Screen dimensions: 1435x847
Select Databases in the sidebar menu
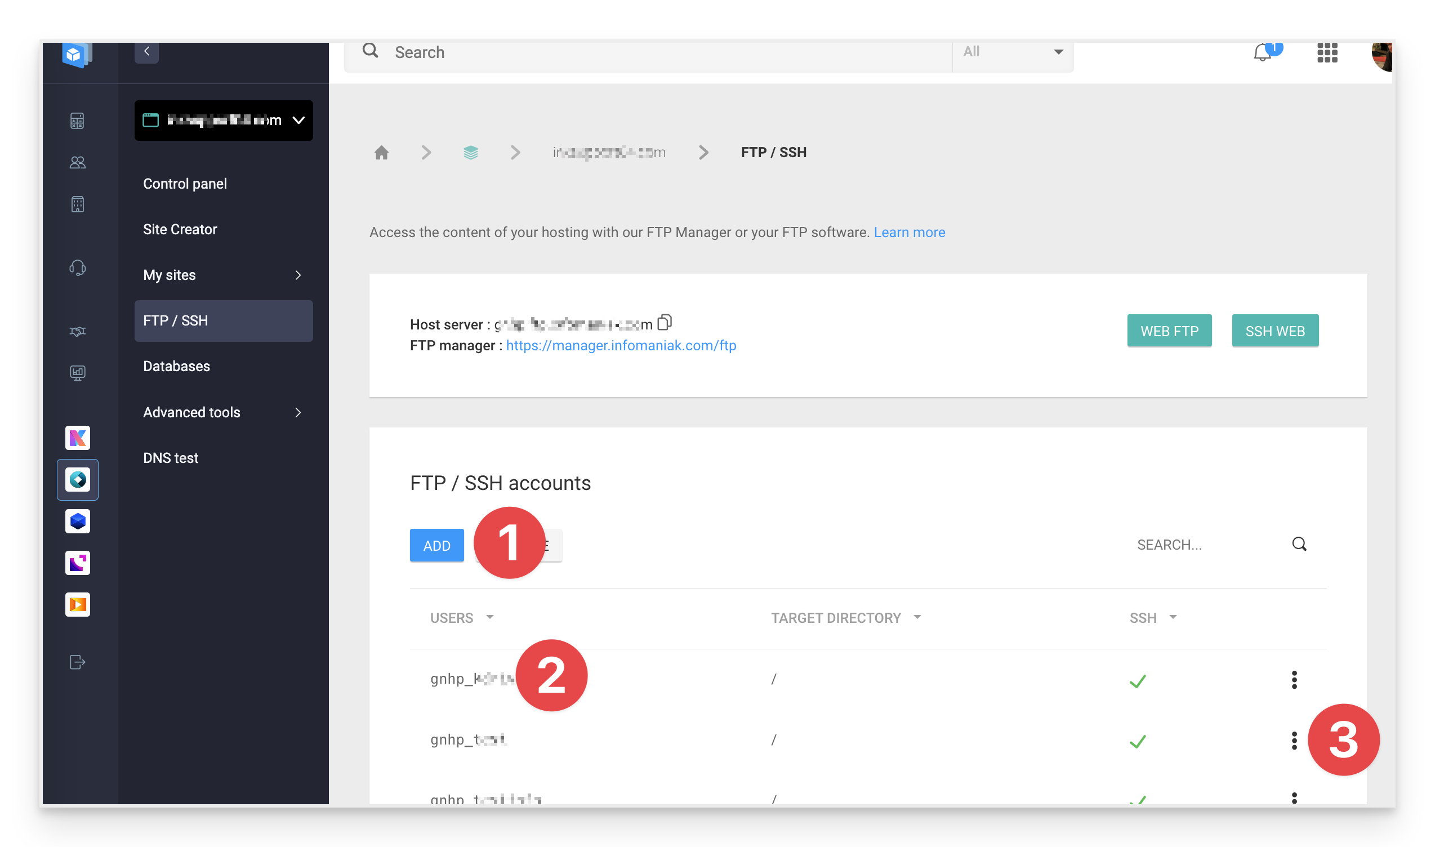click(176, 366)
